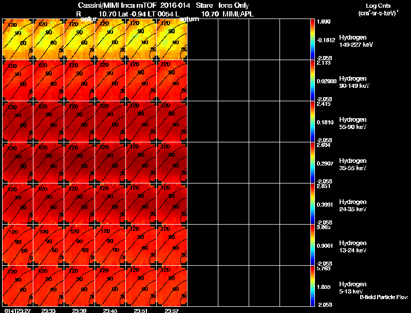Click the '1.690' scale maximum value
Image resolution: width=411 pixels, height=313 pixels.
click(x=324, y=22)
